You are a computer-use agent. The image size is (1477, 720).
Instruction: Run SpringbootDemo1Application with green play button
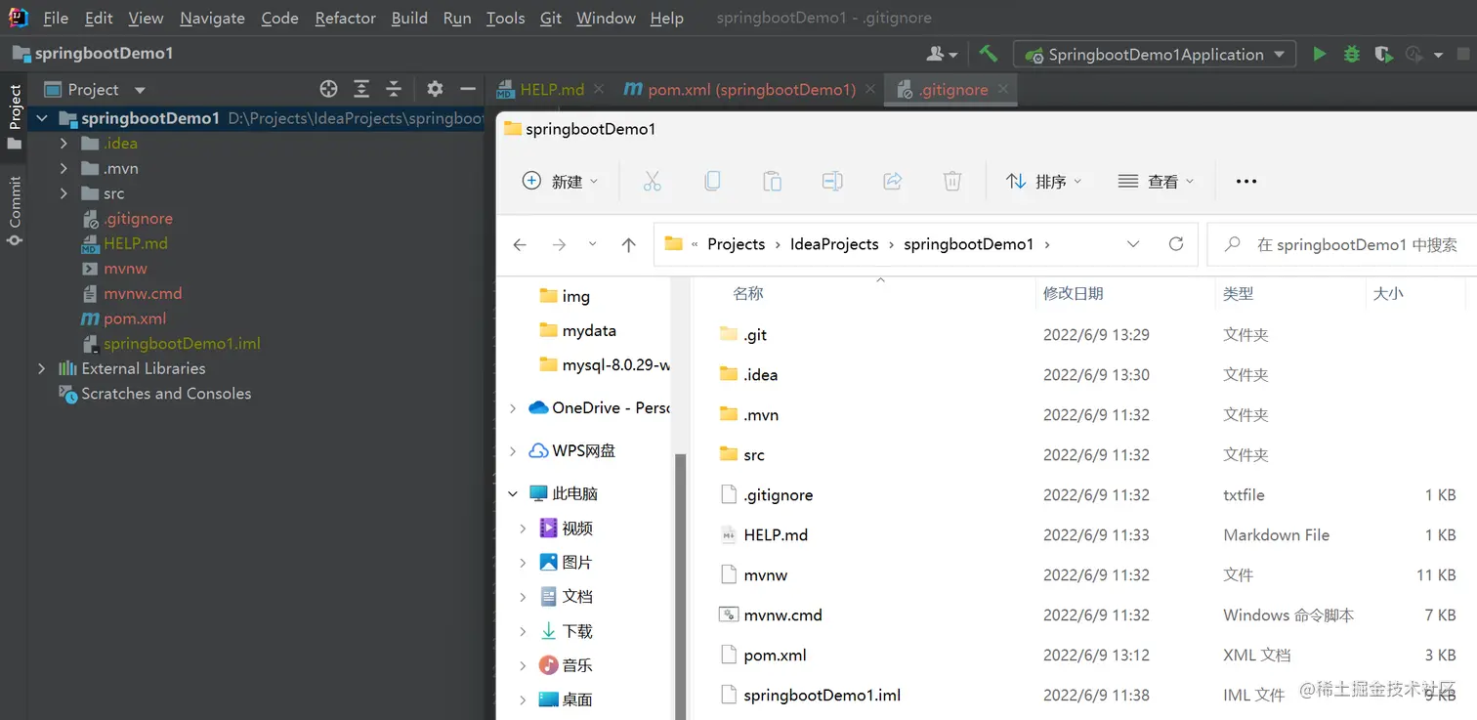1320,55
